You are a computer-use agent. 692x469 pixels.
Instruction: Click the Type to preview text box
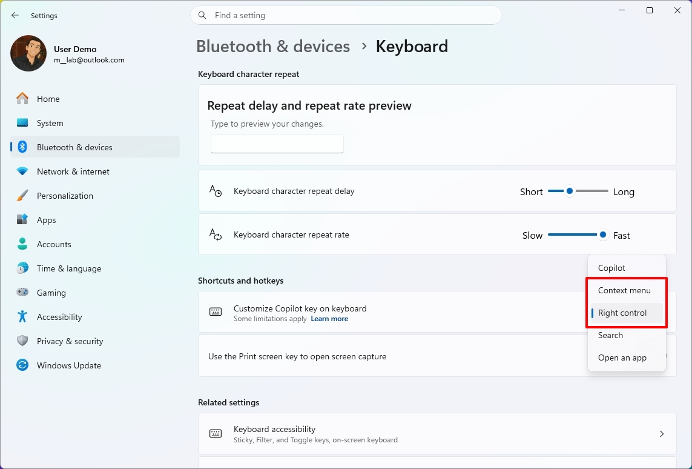[x=277, y=144]
